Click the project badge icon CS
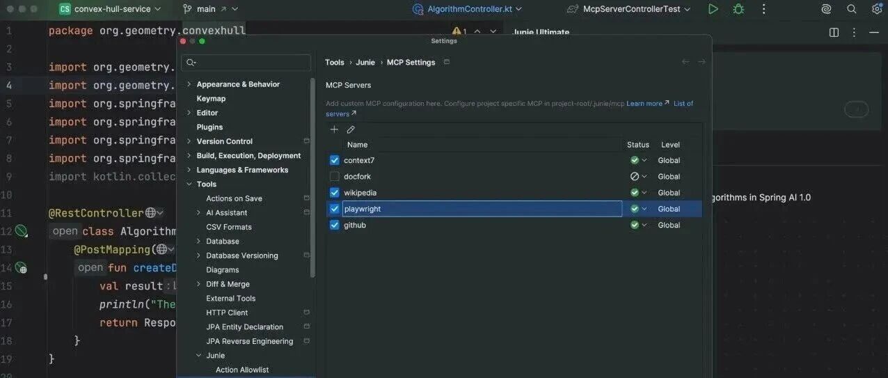This screenshot has height=378, width=888. 65,9
